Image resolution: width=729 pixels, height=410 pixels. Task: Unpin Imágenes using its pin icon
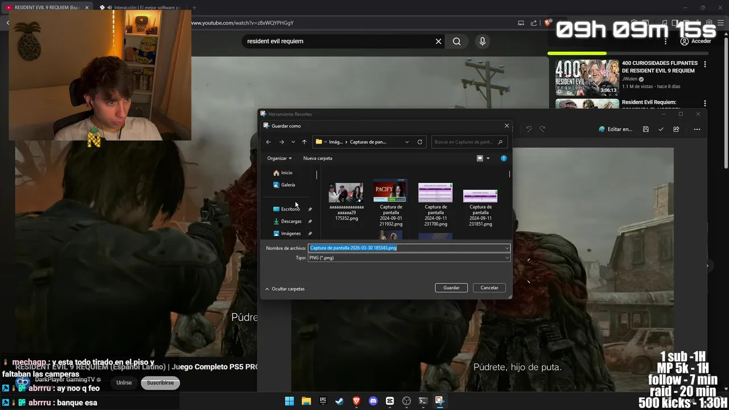(310, 233)
